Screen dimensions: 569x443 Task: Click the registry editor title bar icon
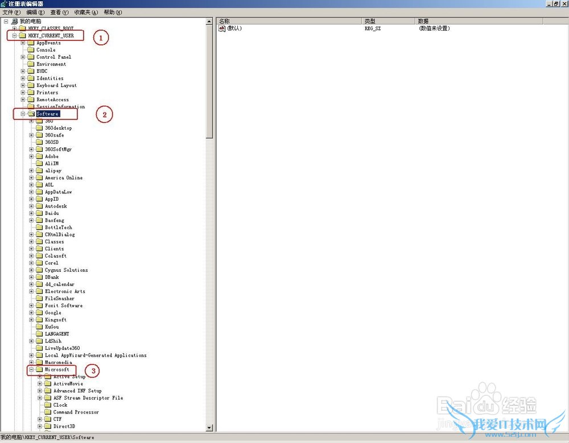pyautogui.click(x=3, y=3)
